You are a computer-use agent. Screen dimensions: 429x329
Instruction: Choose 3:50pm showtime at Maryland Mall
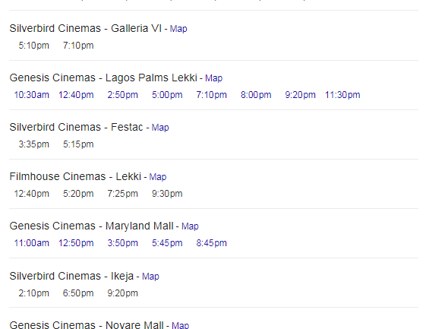pos(122,243)
